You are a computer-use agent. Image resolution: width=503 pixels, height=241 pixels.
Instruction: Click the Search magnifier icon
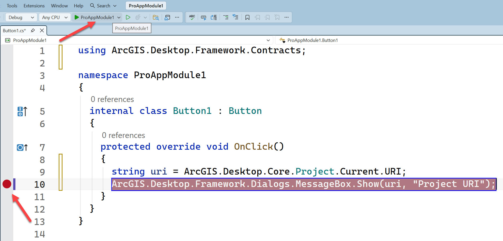[92, 6]
